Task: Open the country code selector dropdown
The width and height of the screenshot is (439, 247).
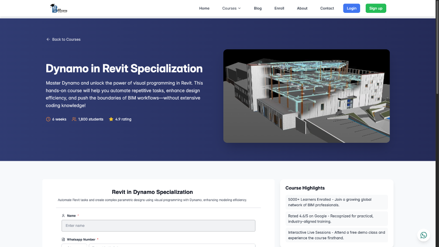Action: pyautogui.click(x=75, y=246)
